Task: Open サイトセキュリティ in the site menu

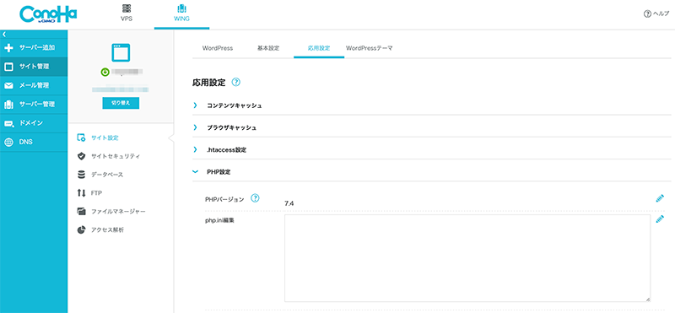Action: pyautogui.click(x=116, y=156)
